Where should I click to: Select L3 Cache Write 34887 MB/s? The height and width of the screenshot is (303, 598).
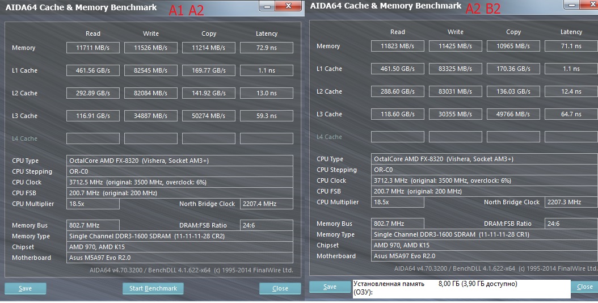tap(151, 116)
